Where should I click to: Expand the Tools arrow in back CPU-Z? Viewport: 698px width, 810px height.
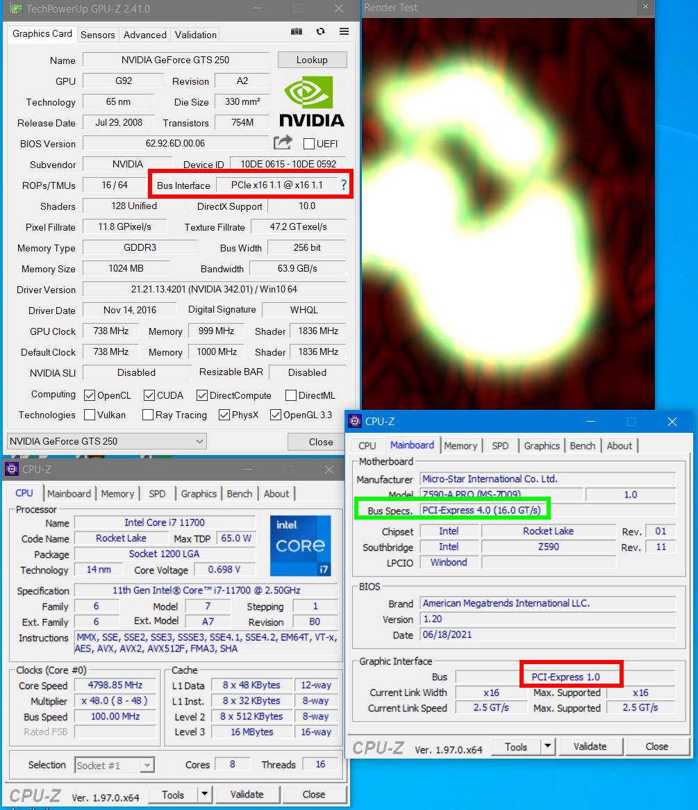pos(205,794)
